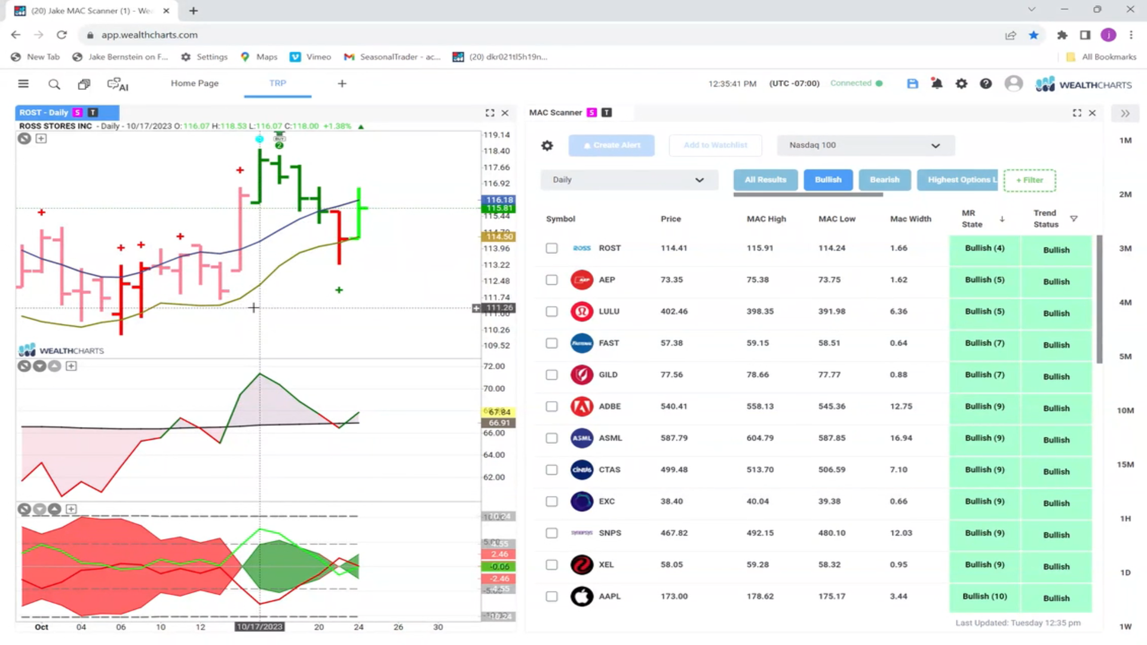The height and width of the screenshot is (645, 1147).
Task: Open help question mark icon
Action: 986,84
